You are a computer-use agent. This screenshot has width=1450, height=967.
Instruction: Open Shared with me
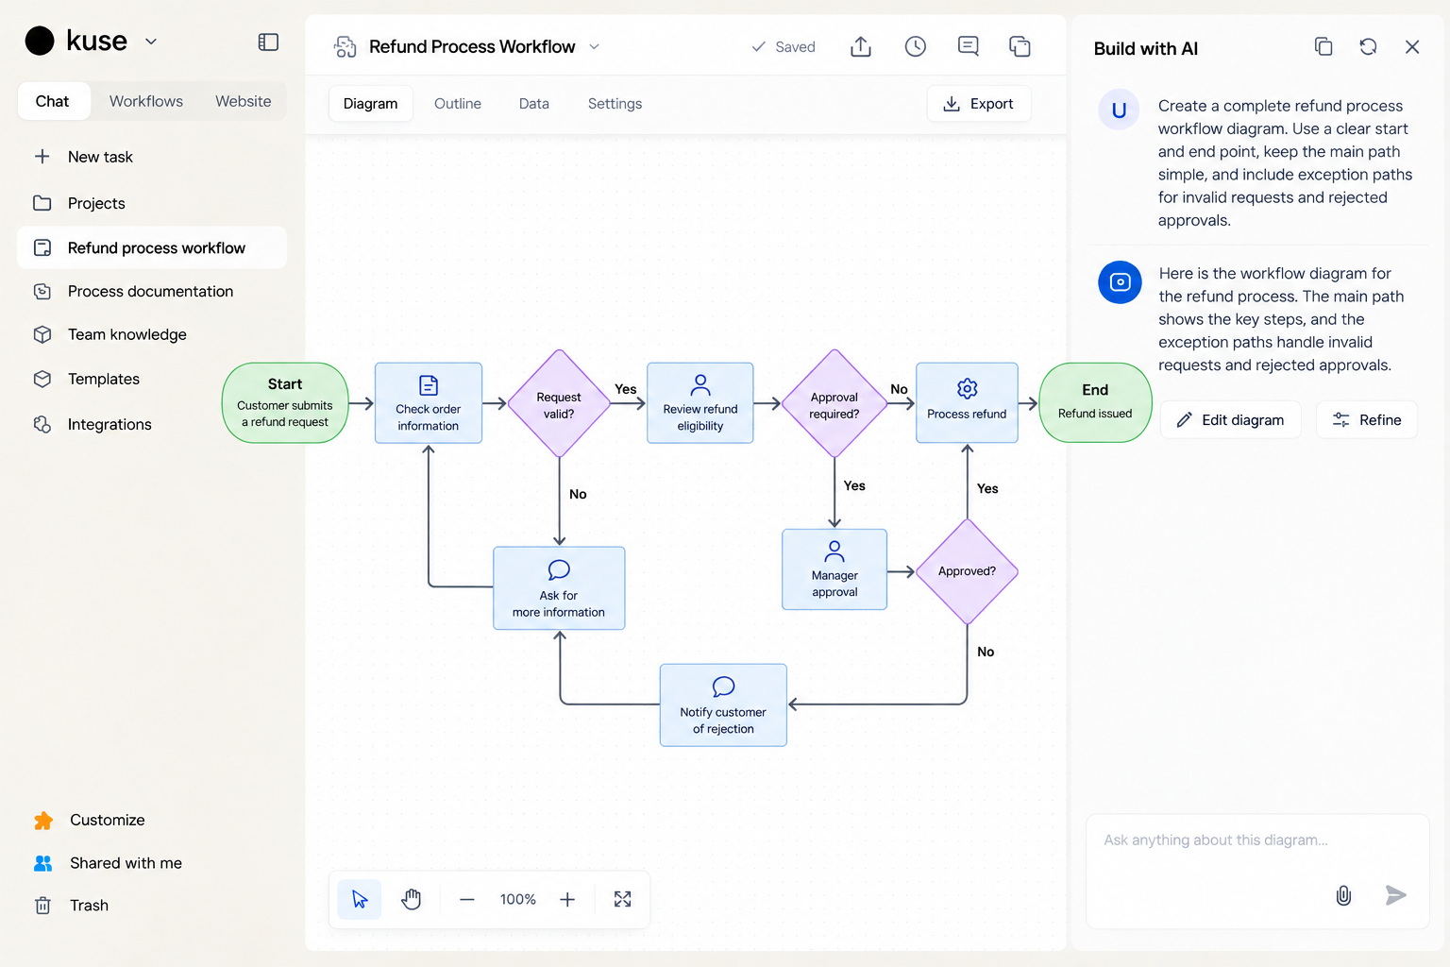pyautogui.click(x=152, y=862)
